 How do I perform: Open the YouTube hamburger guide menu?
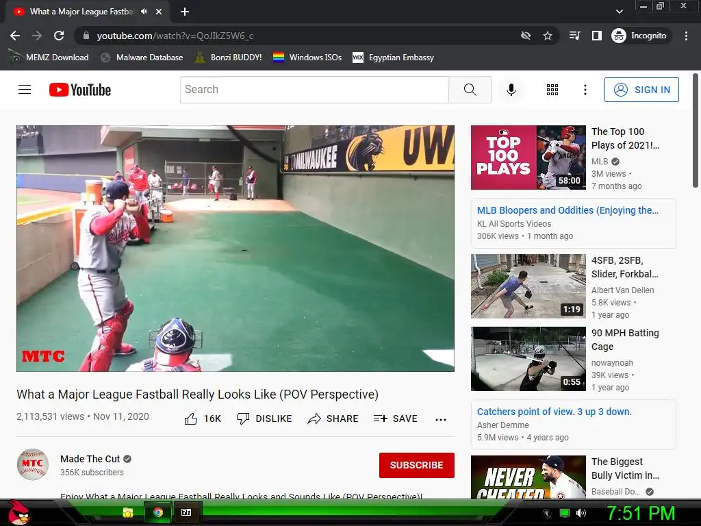[x=25, y=90]
